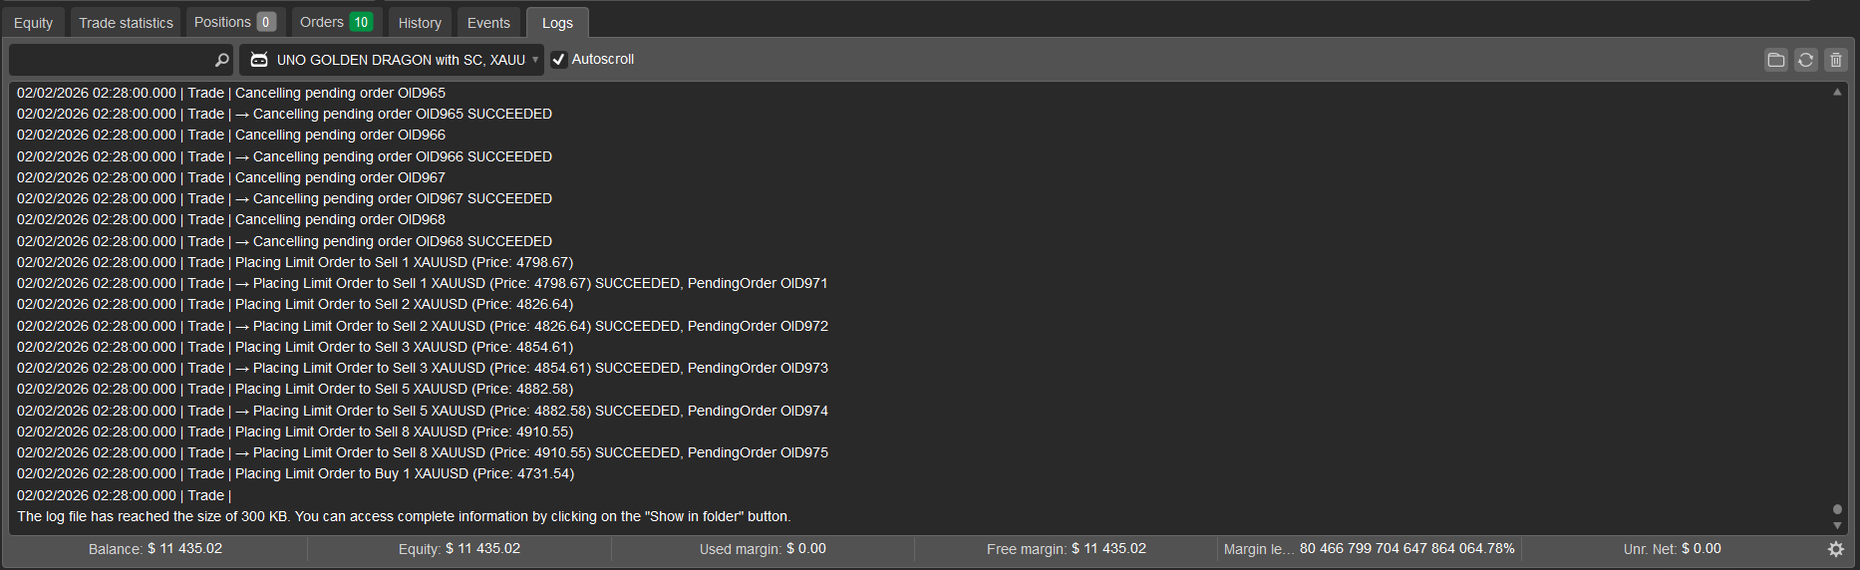Screen dimensions: 1860x570
Task: Open the log folder via Show in folder icon
Action: pyautogui.click(x=1775, y=60)
